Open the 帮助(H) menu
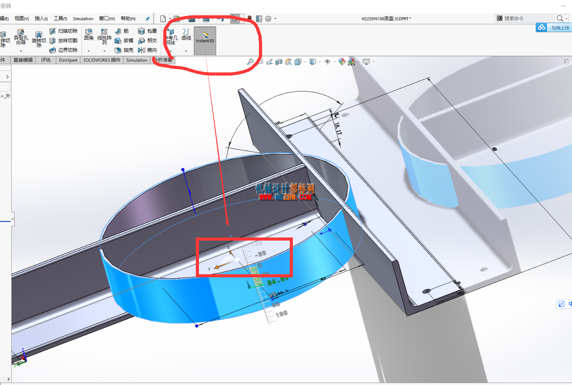572x385 pixels. click(x=128, y=19)
